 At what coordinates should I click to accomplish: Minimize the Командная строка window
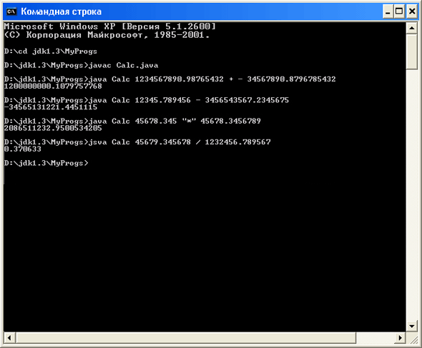388,11
